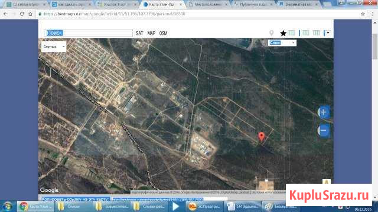378x212 pixels.
Task: Click the gray location pin icon
Action: point(272,33)
